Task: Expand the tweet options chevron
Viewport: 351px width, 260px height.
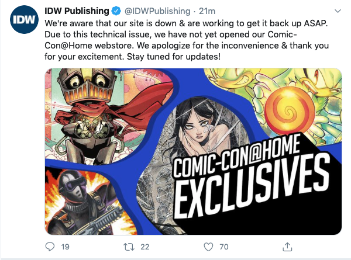Action: pos(338,11)
